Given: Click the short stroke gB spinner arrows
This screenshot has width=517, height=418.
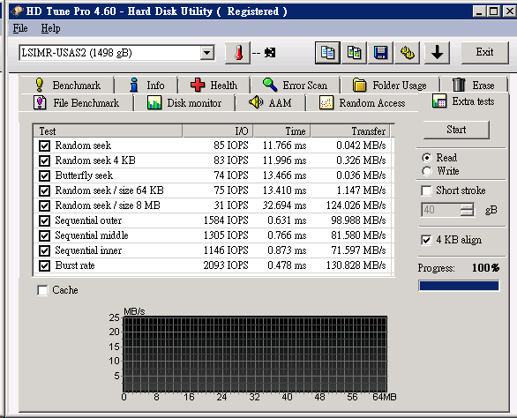Looking at the screenshot, I should (467, 210).
